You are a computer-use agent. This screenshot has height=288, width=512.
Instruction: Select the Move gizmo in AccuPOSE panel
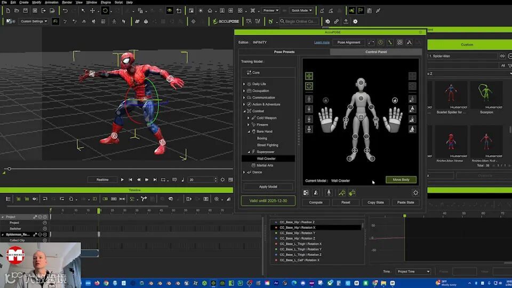[x=309, y=76]
